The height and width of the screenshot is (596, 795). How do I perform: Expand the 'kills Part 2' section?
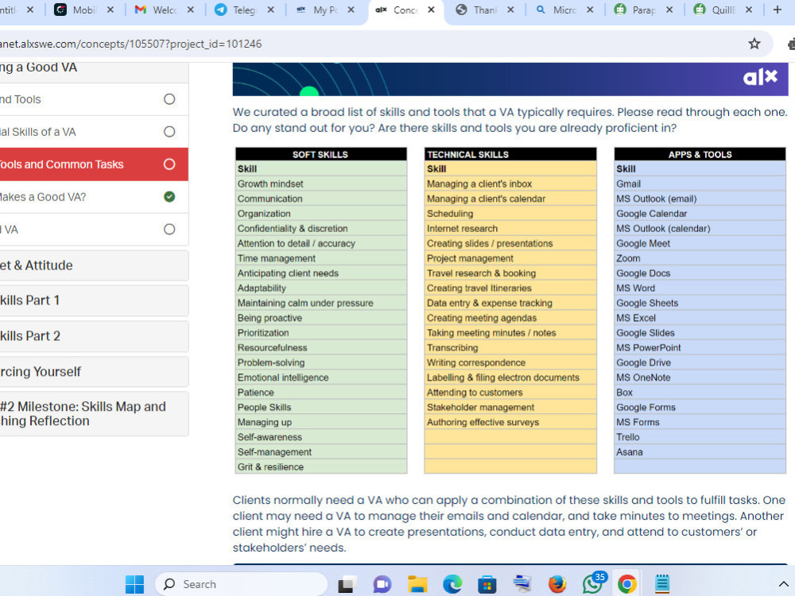click(x=94, y=336)
